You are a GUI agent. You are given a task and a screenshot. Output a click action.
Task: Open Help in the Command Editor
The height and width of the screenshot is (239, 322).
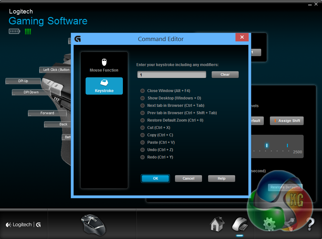click(221, 178)
